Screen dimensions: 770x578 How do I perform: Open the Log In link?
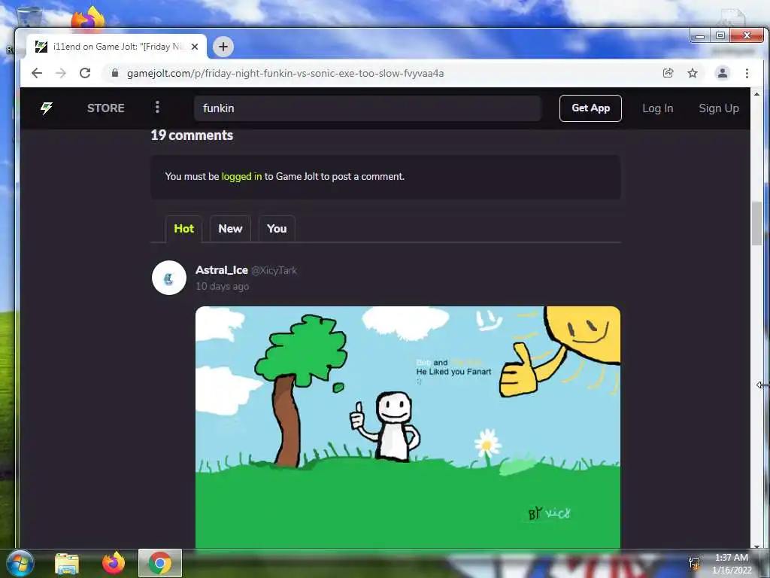[x=657, y=108]
